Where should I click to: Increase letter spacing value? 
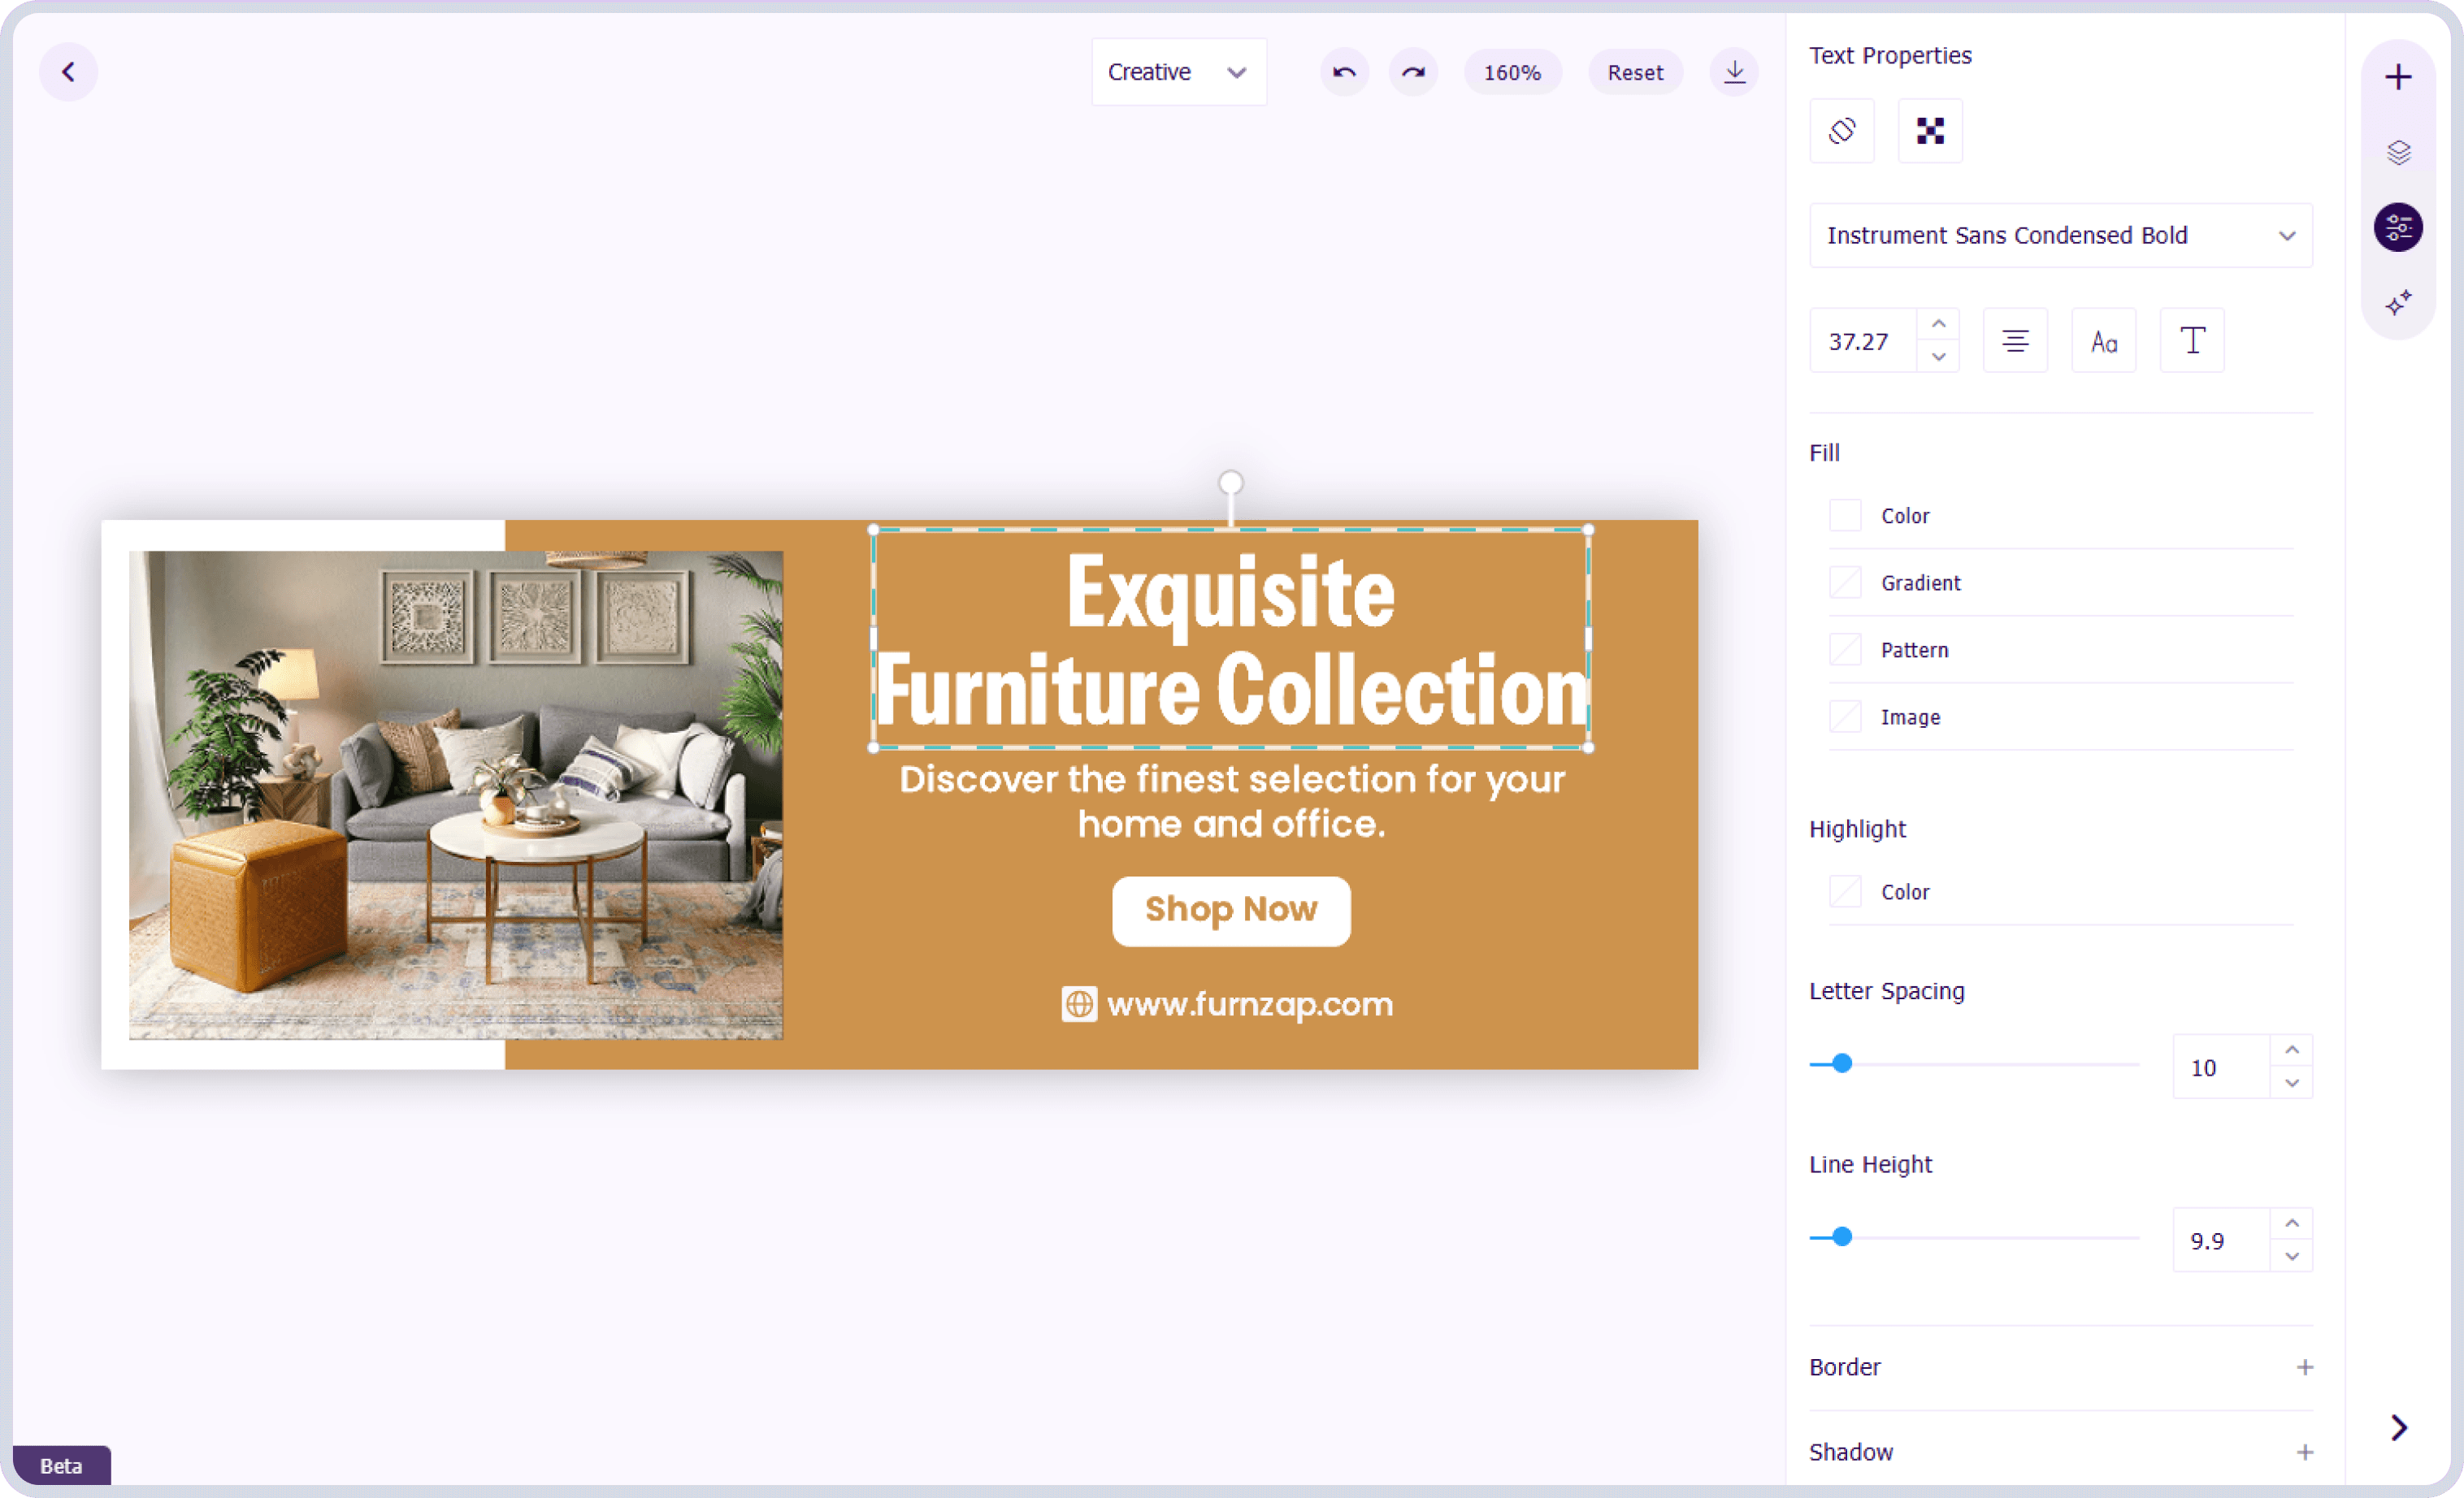(x=2291, y=1050)
